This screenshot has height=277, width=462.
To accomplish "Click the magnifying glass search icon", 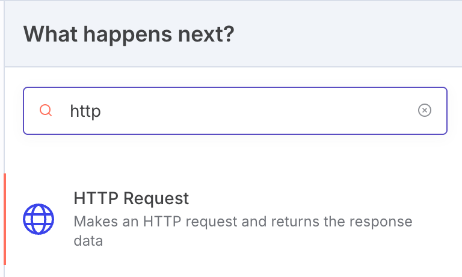I will click(x=46, y=111).
